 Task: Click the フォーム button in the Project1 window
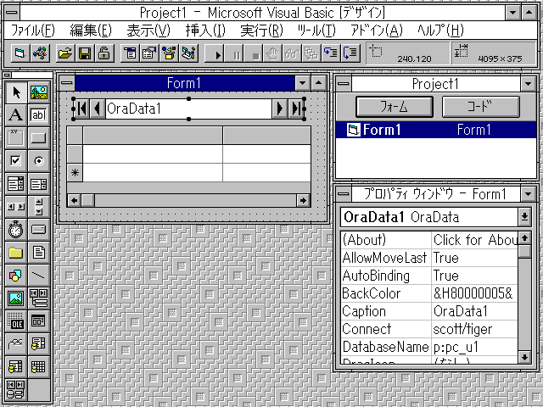tap(395, 107)
